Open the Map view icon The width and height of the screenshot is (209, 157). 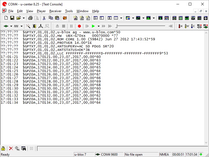(x=128, y=18)
